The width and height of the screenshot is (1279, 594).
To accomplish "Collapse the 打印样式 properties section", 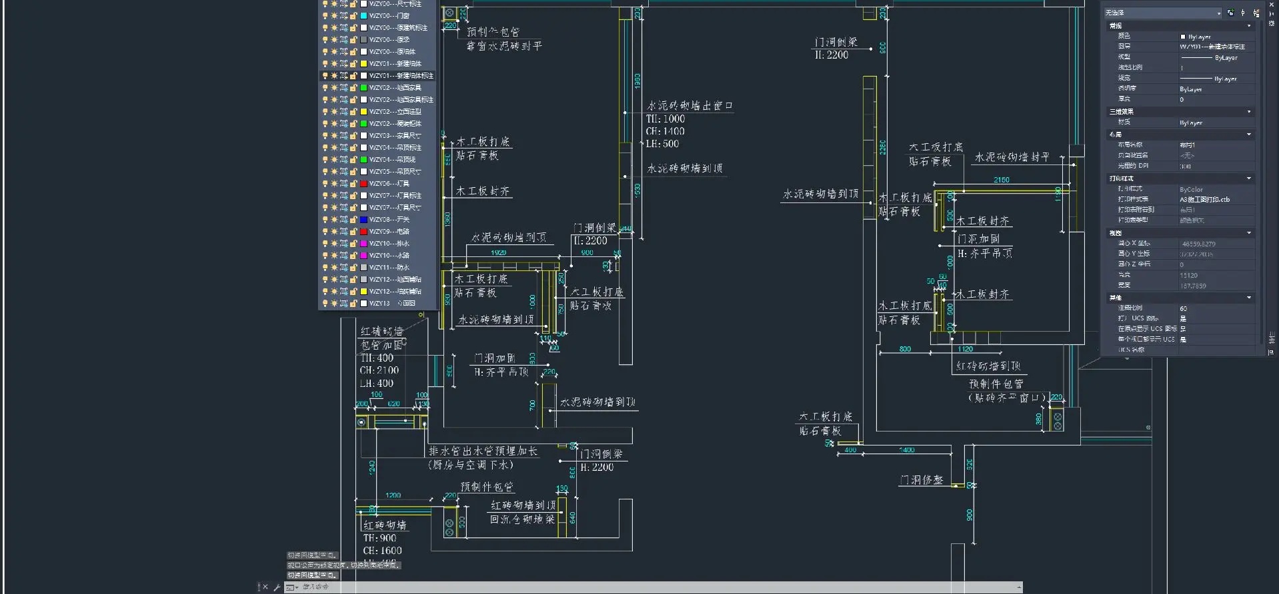I will [1249, 178].
